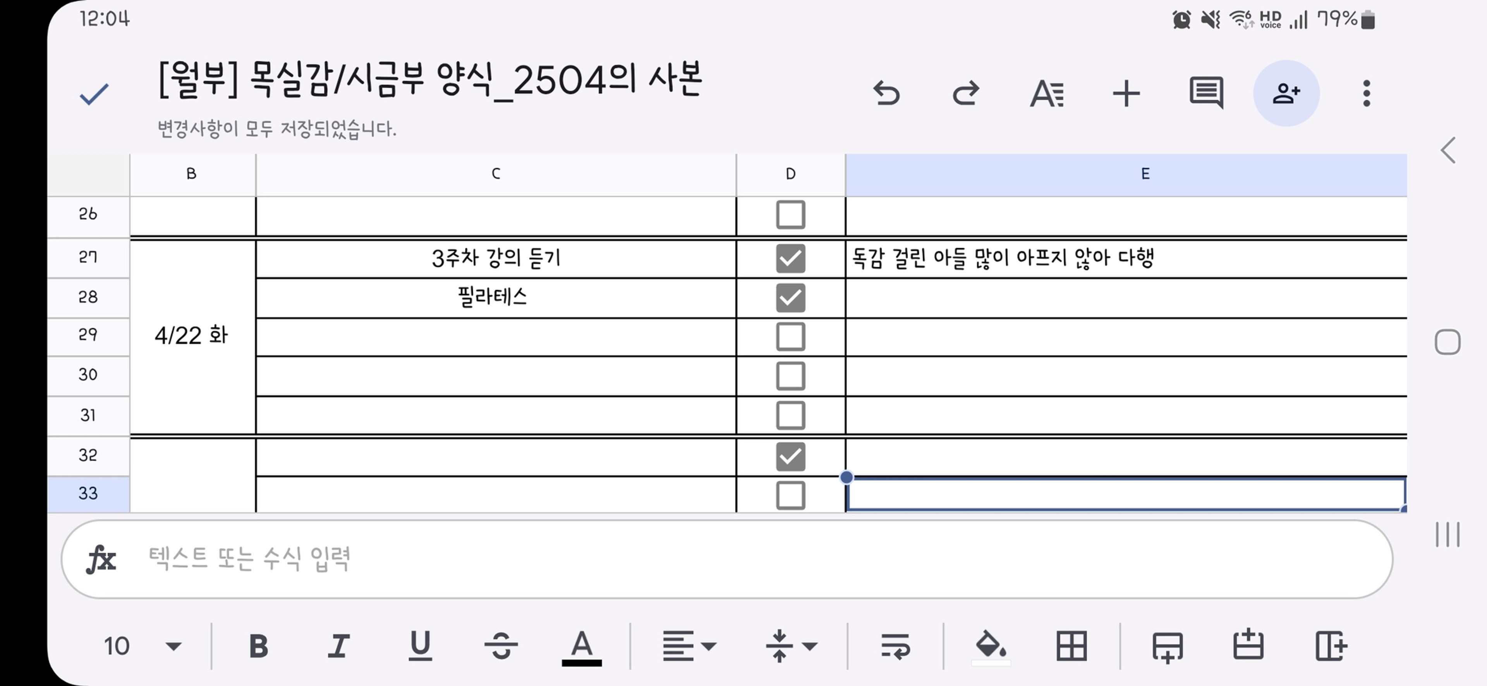The height and width of the screenshot is (686, 1487).
Task: Open the vertical alignment dropdown
Action: (x=791, y=646)
